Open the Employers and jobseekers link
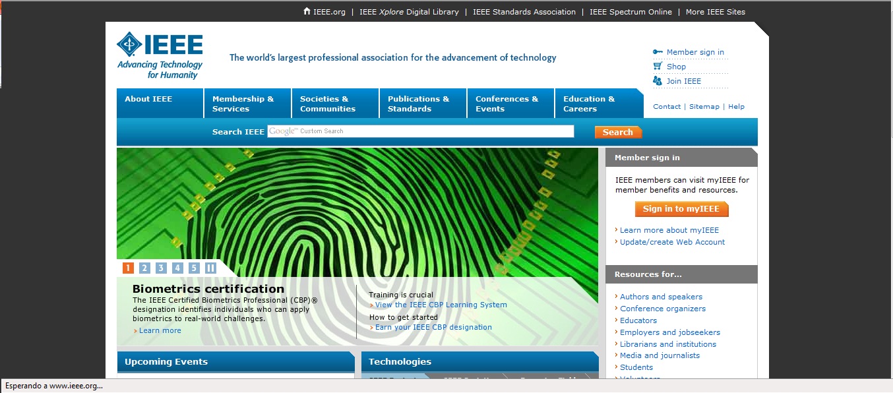Image resolution: width=893 pixels, height=393 pixels. coord(670,332)
